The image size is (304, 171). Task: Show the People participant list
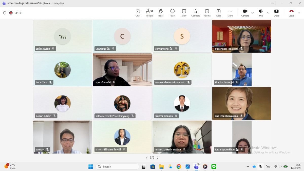click(x=149, y=13)
